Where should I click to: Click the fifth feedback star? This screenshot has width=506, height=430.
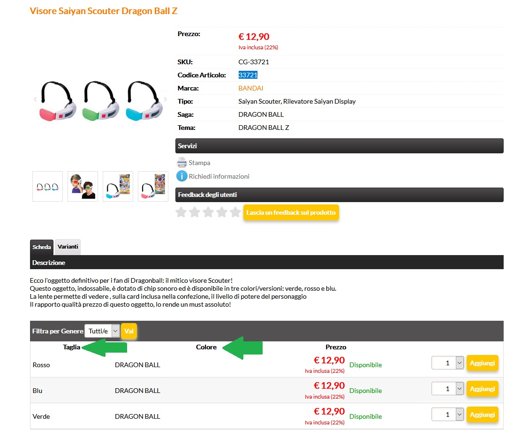(x=235, y=212)
